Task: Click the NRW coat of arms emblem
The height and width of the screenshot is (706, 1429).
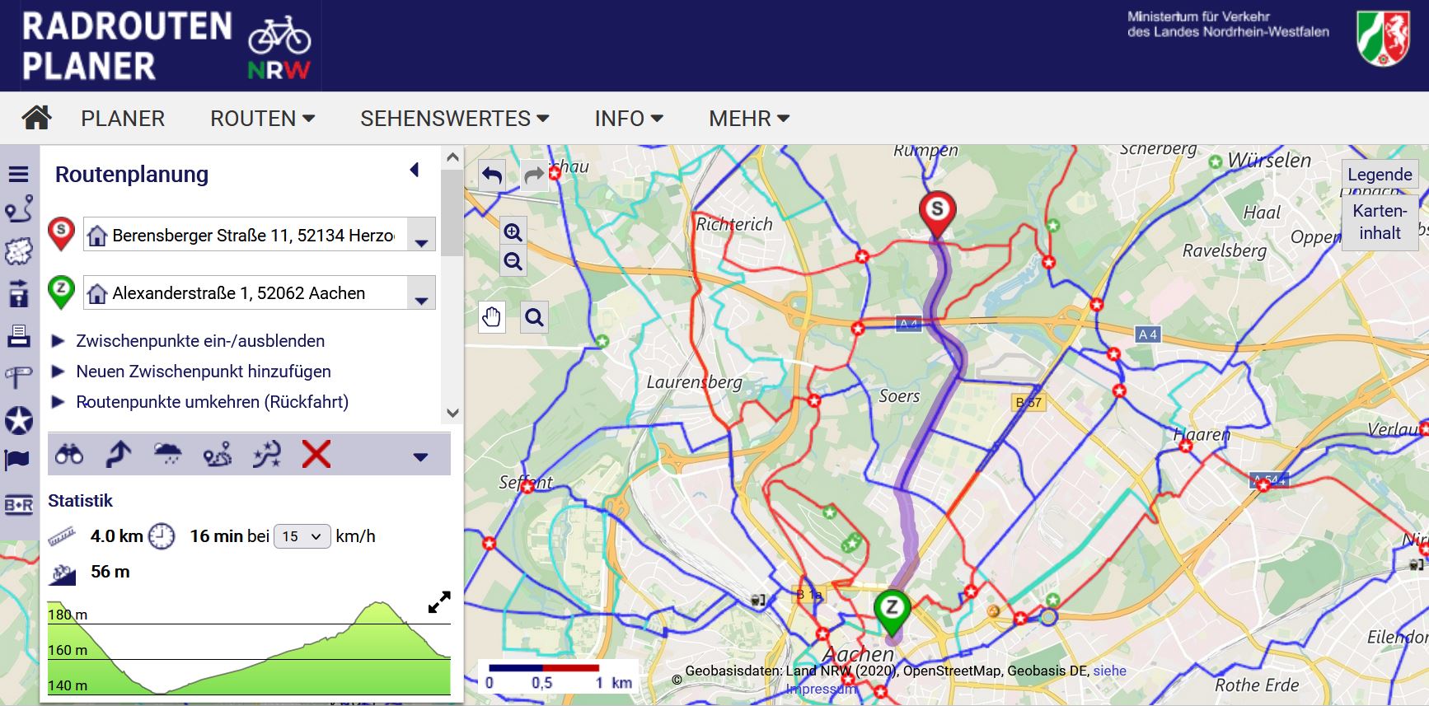Action: (x=1383, y=38)
